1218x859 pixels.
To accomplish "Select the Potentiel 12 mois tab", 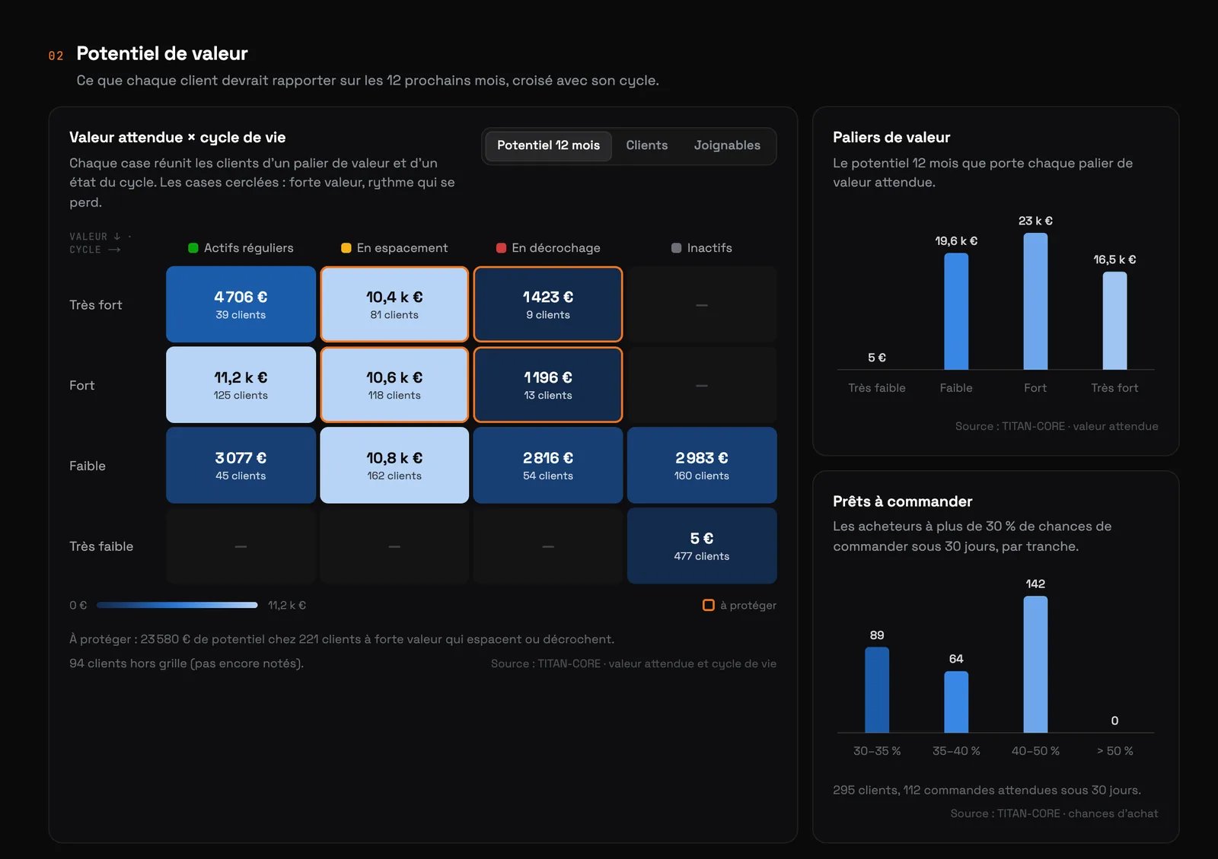I will [x=548, y=145].
